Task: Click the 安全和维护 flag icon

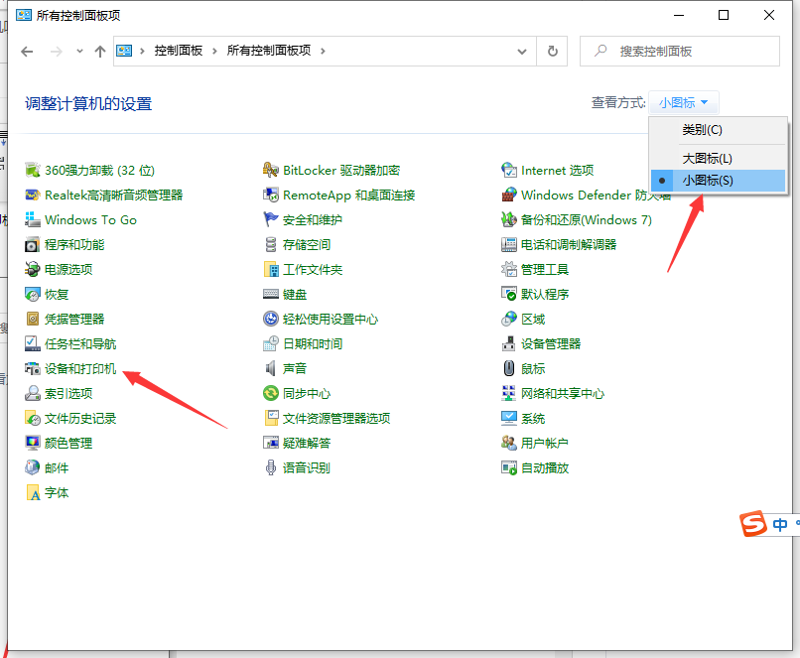Action: point(271,220)
